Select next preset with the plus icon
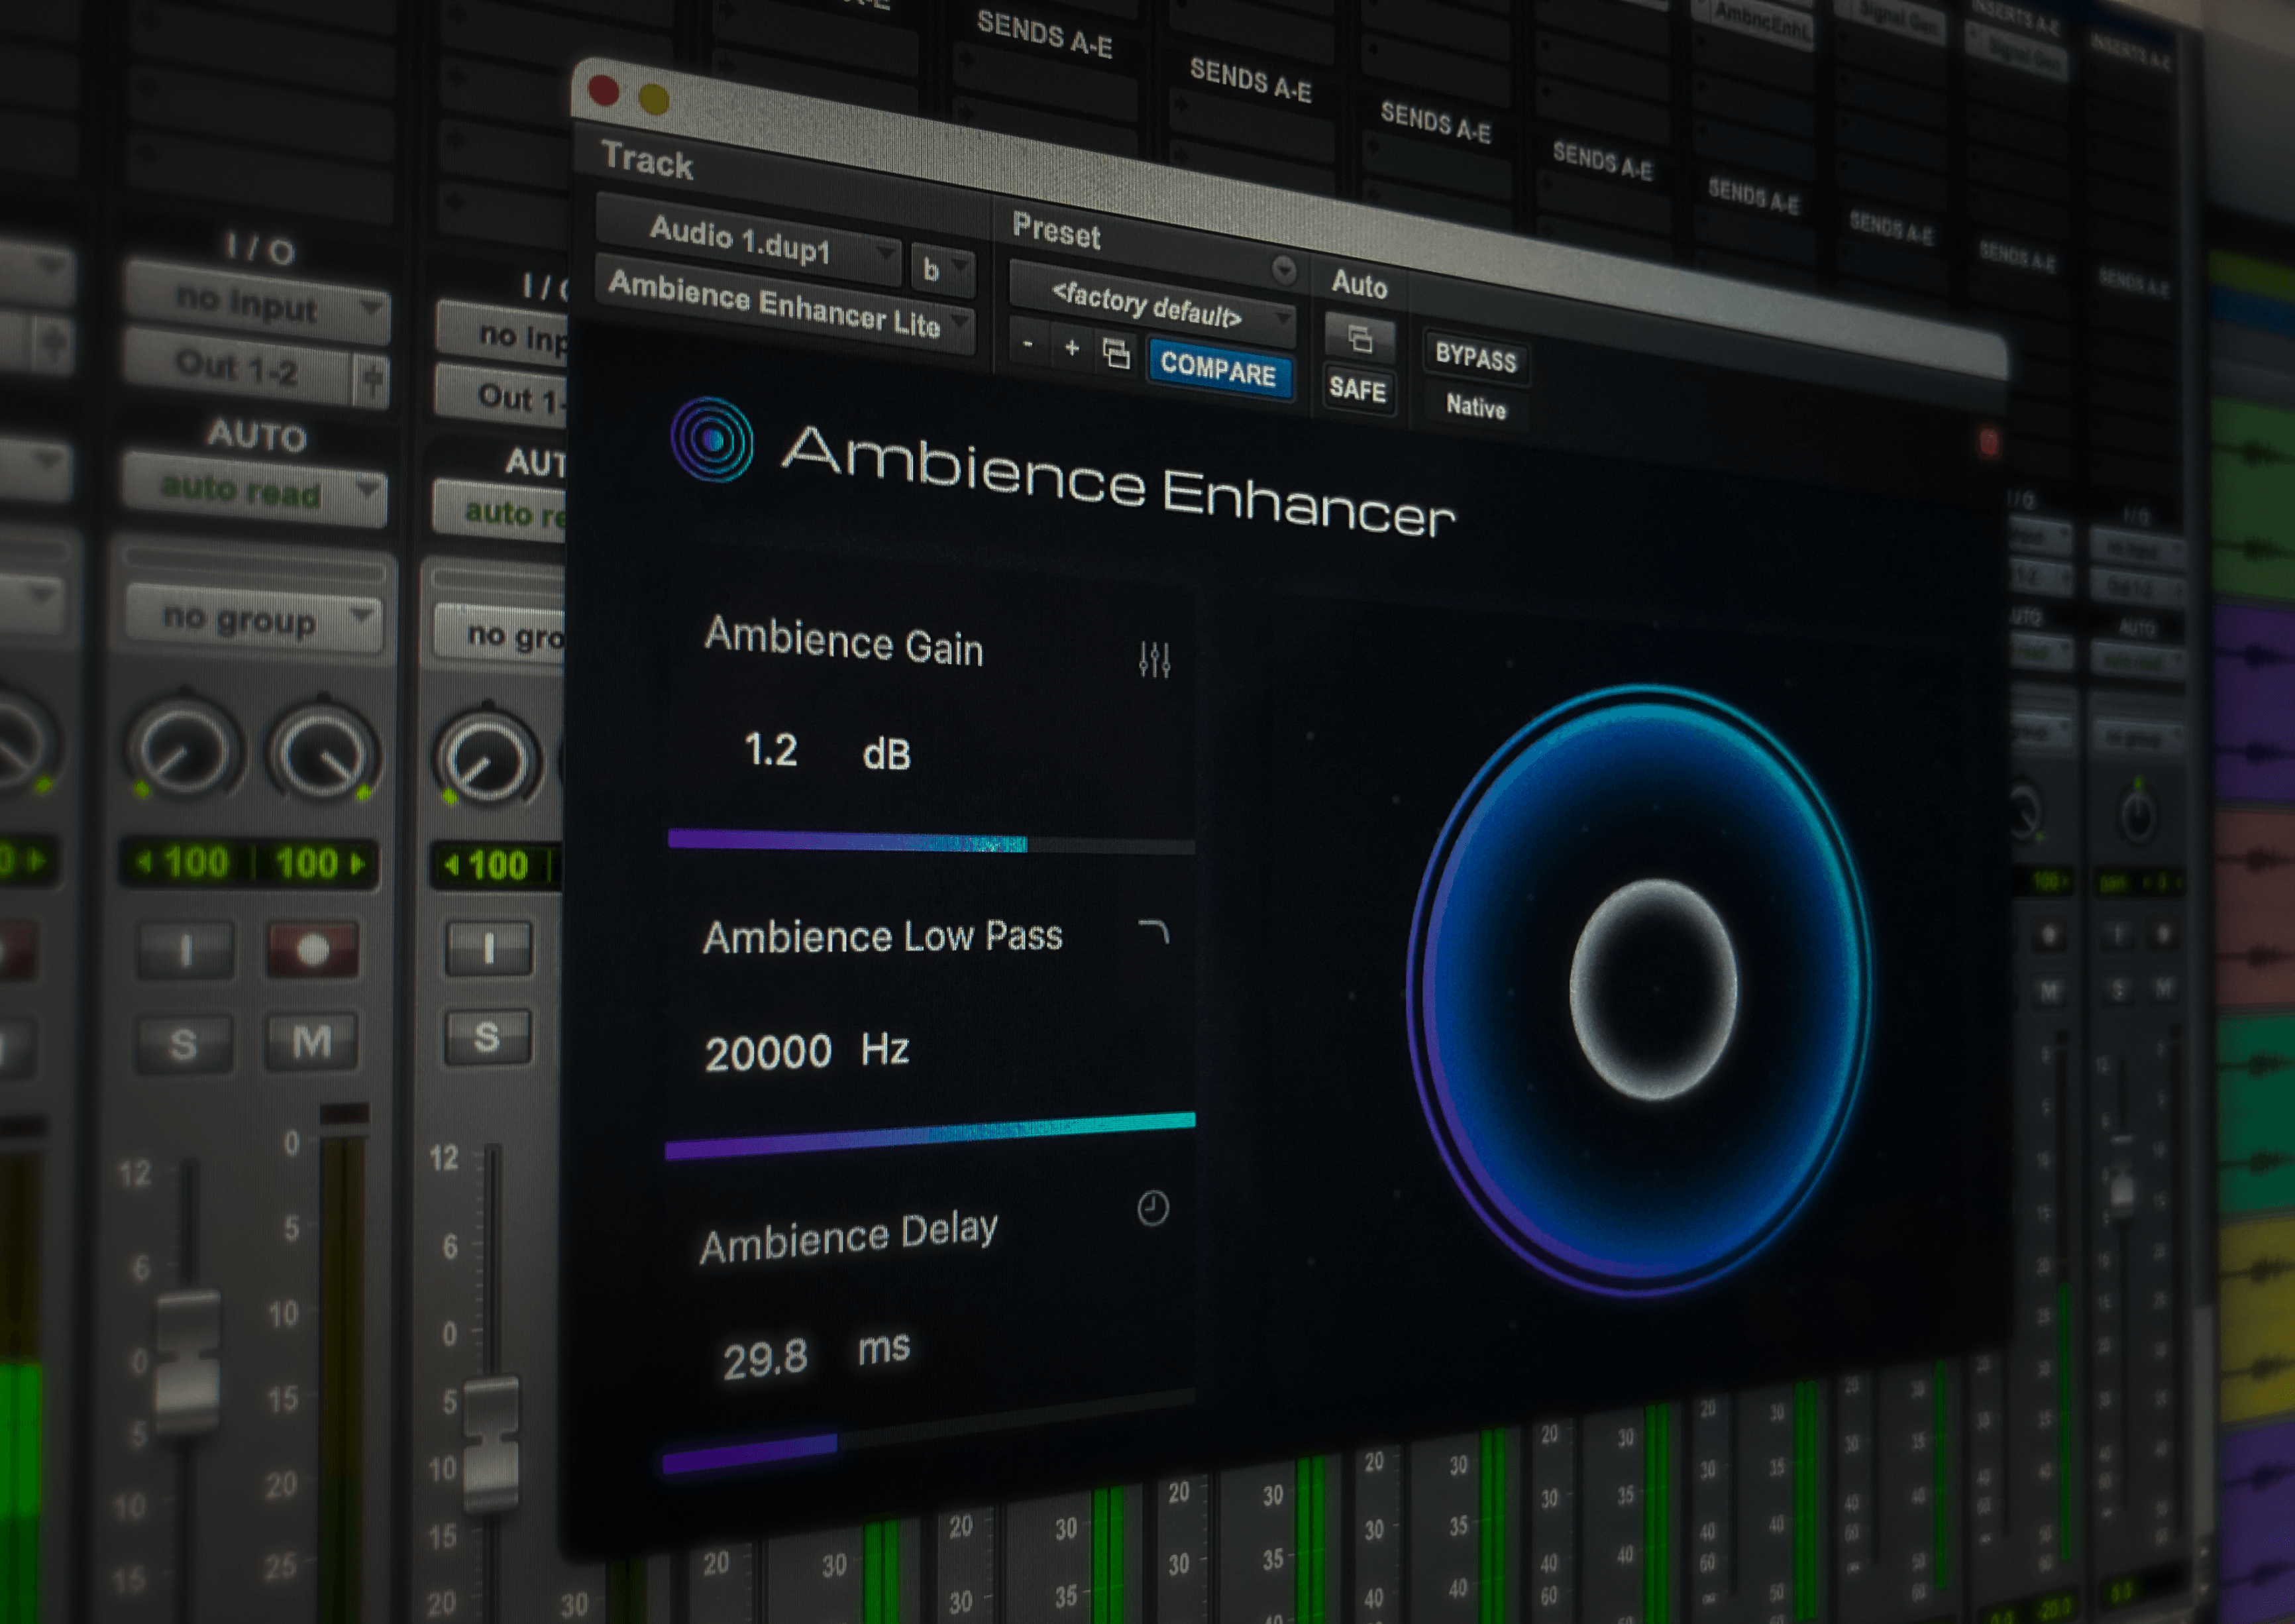 click(x=1072, y=348)
